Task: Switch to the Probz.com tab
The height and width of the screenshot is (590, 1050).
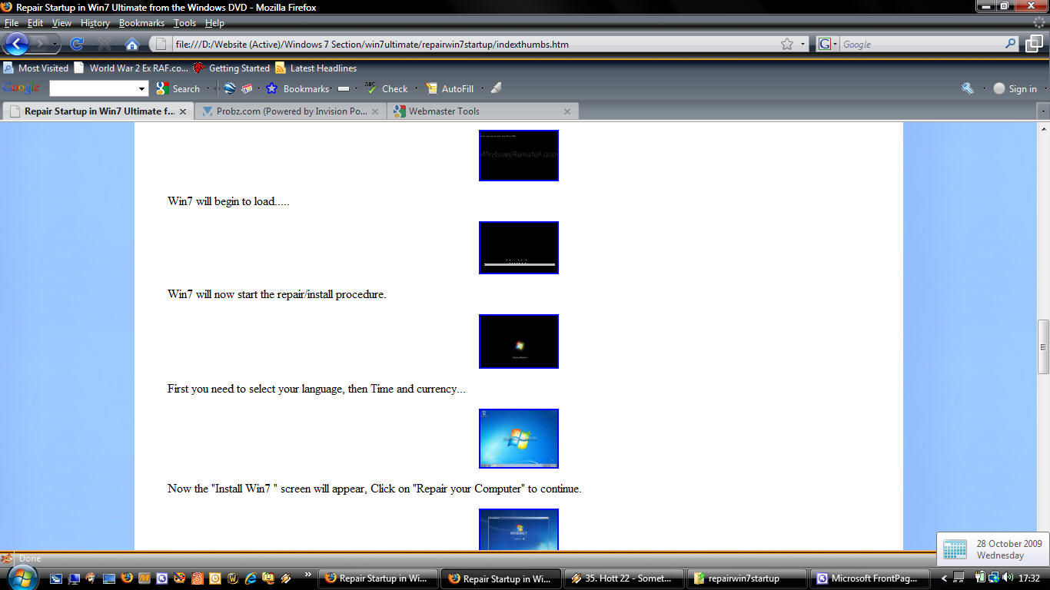Action: (x=291, y=111)
